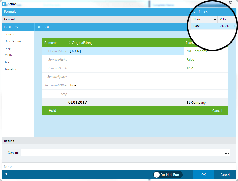Image resolution: width=238 pixels, height=181 pixels.
Task: Click the Save to input field
Action: click(125, 153)
